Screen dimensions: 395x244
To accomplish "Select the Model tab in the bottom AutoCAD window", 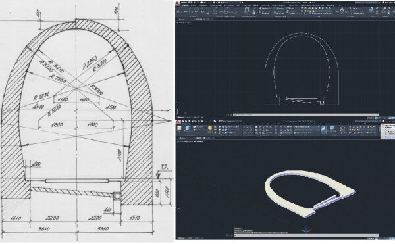I will pyautogui.click(x=182, y=238).
